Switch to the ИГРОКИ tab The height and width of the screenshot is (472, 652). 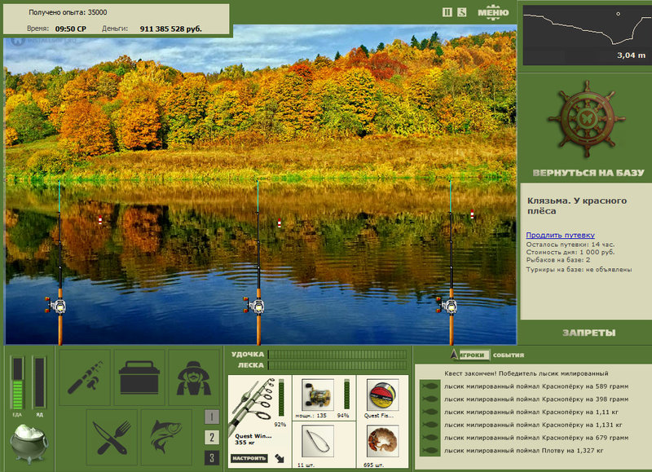[x=473, y=355]
